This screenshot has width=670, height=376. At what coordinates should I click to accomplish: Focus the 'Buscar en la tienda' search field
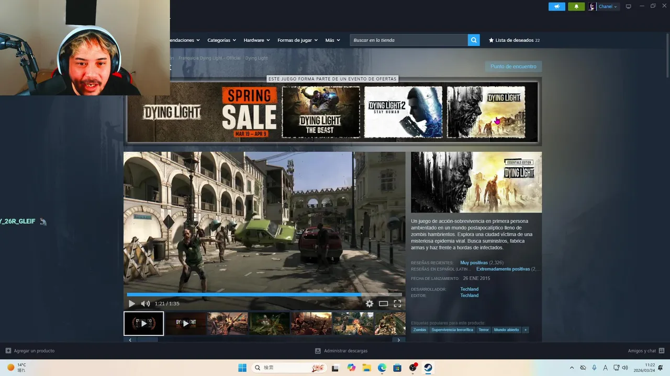tap(409, 40)
